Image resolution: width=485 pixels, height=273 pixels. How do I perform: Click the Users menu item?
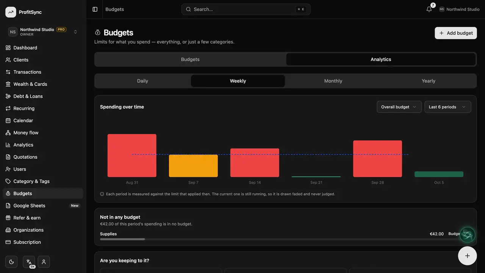coord(43,169)
